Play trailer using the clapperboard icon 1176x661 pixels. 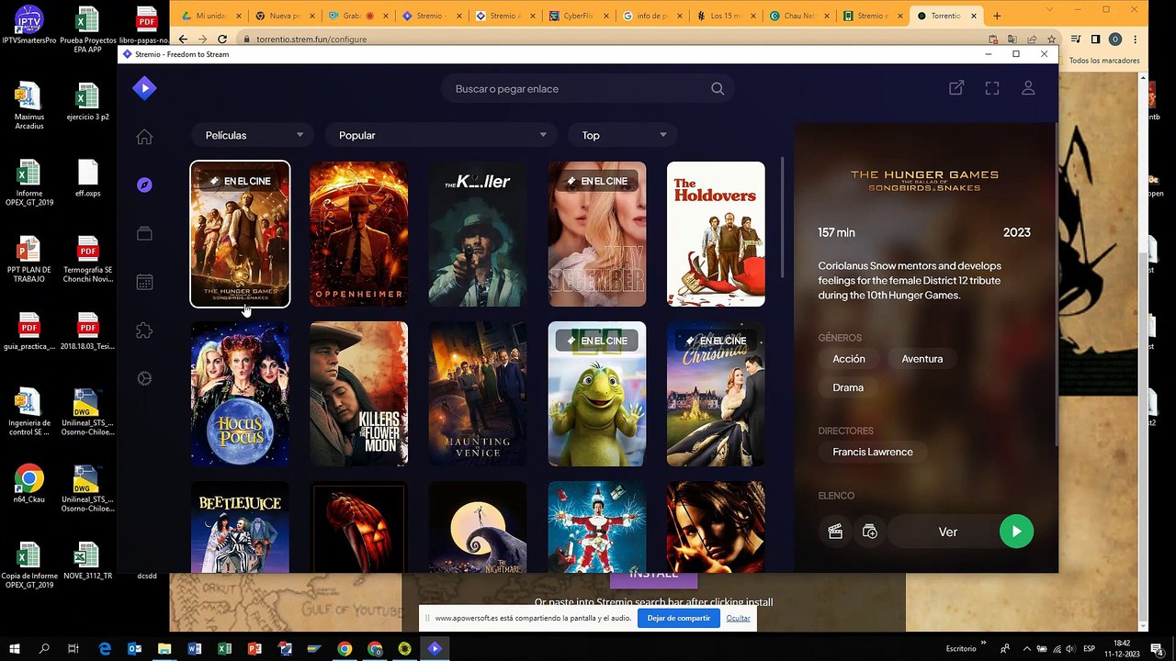point(835,532)
